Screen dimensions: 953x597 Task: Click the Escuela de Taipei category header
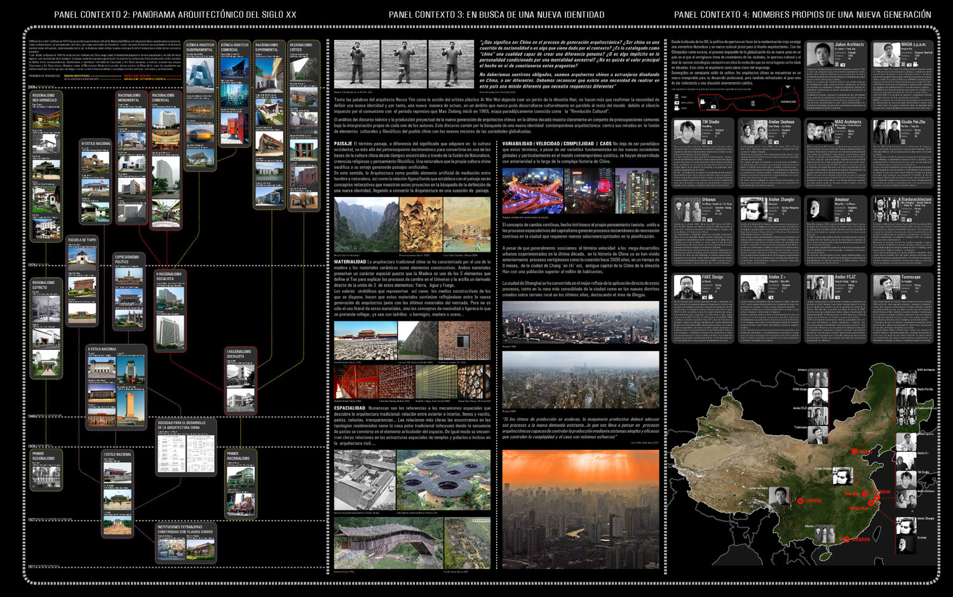pos(82,240)
